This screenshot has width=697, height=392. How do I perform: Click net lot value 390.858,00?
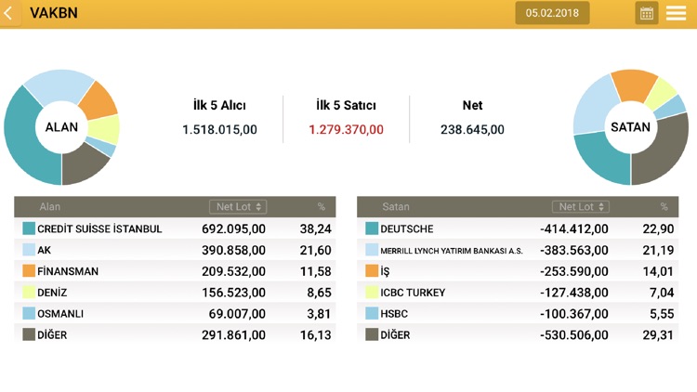234,250
